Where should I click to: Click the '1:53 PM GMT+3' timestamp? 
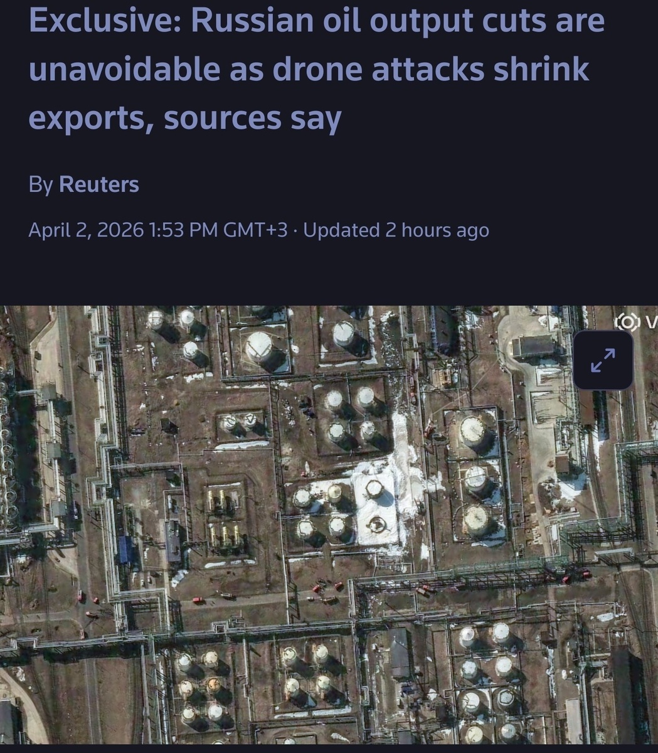click(218, 230)
